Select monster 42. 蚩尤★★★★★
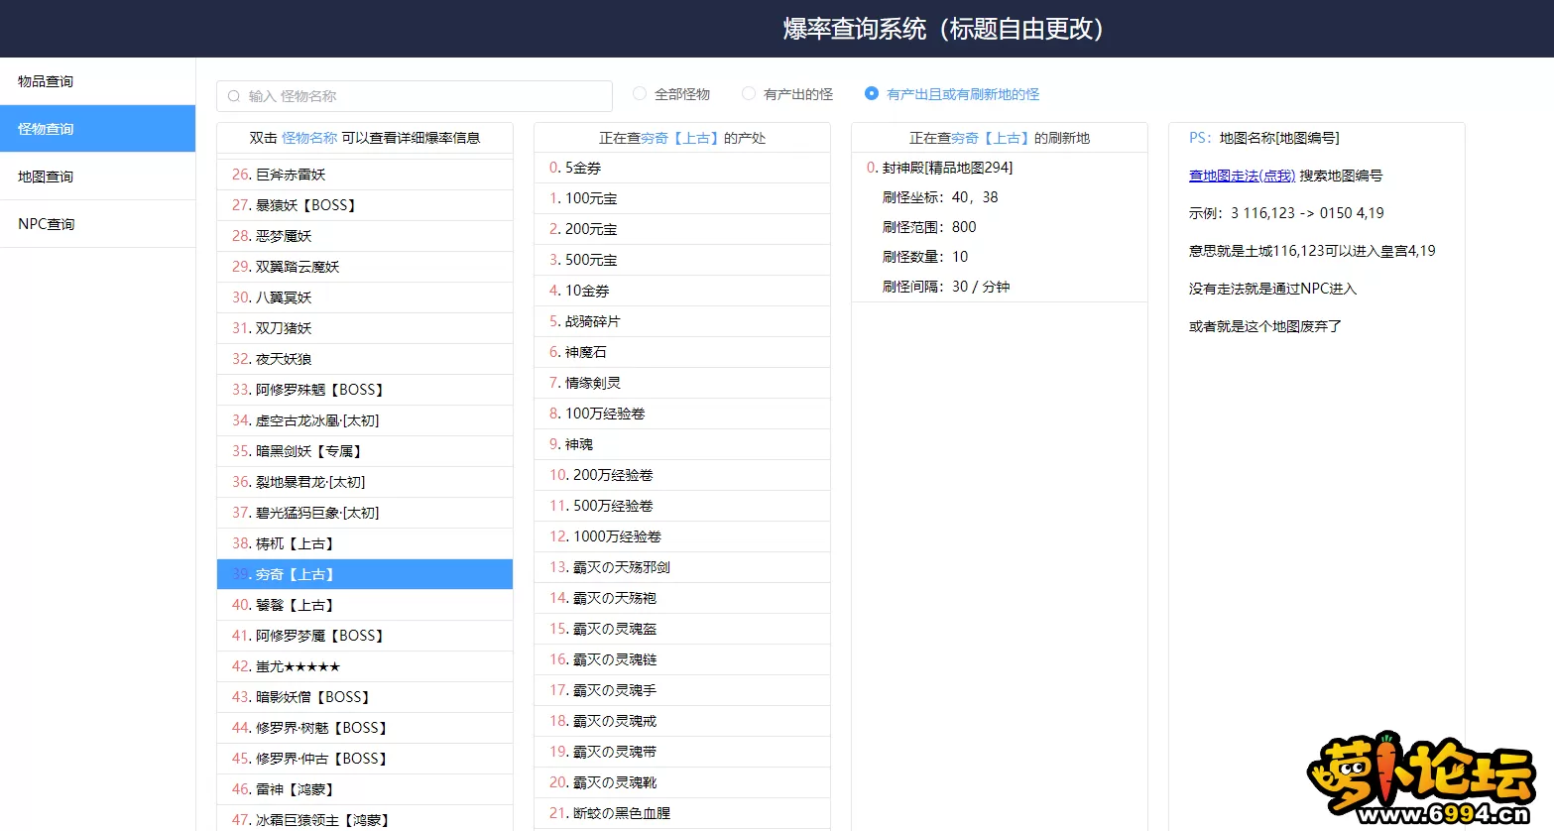 365,666
